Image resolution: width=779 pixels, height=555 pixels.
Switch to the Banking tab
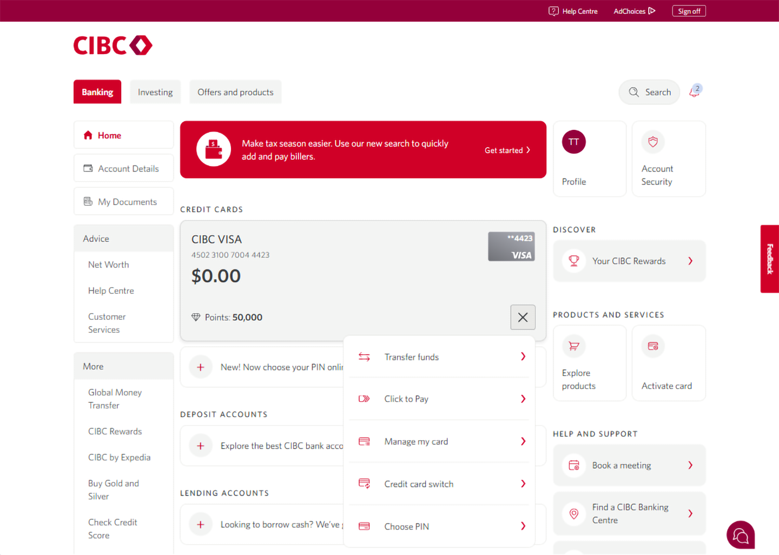[x=97, y=92]
